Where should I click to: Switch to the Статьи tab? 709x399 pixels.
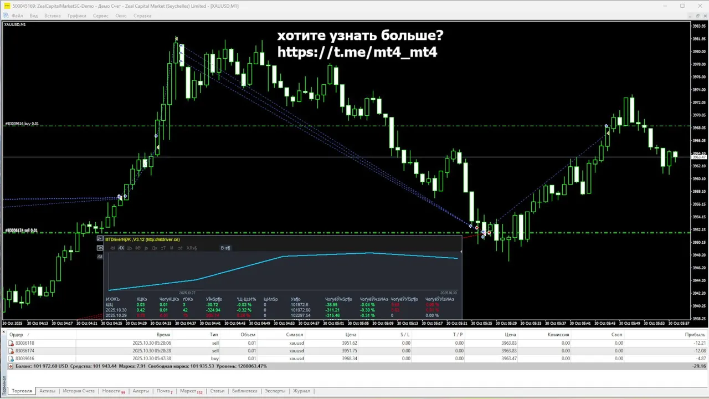[217, 391]
